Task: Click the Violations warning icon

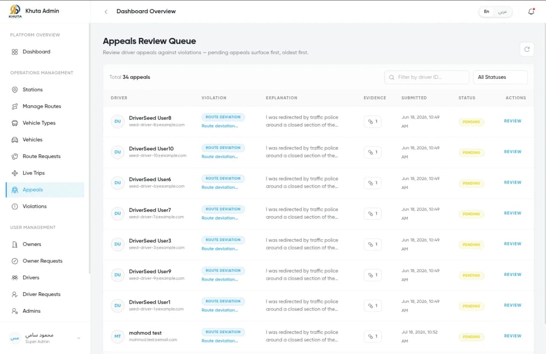Action: pyautogui.click(x=15, y=207)
